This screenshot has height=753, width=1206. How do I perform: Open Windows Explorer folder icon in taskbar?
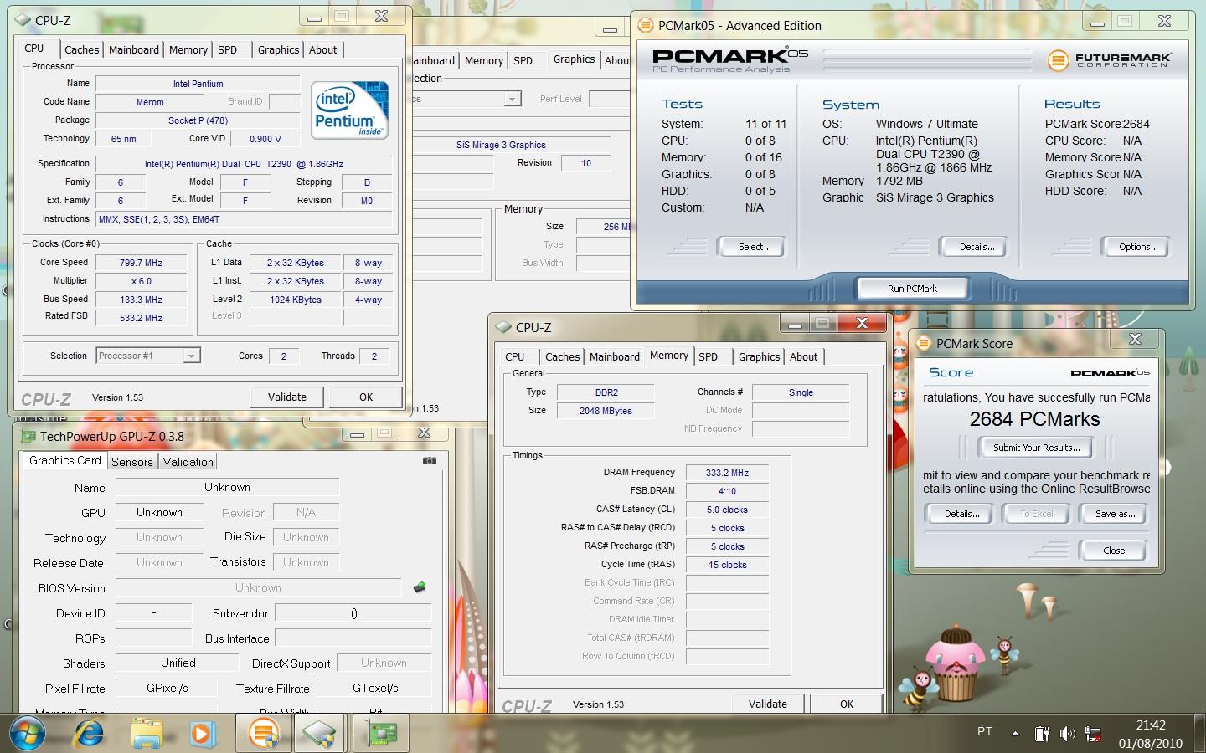tap(146, 734)
